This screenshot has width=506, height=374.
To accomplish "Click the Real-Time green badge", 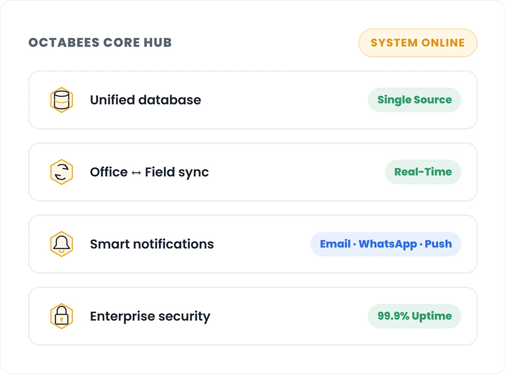I will pos(423,172).
